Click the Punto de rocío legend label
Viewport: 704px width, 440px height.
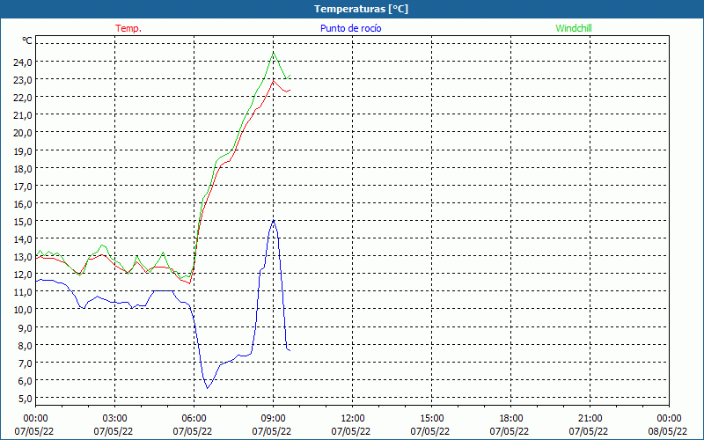(x=350, y=28)
